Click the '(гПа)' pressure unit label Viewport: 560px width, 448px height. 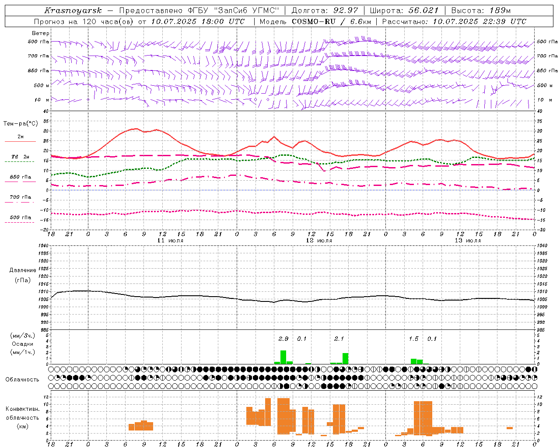click(23, 280)
